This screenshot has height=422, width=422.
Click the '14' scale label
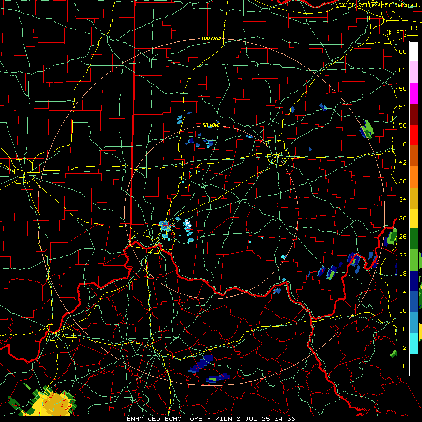(403, 292)
